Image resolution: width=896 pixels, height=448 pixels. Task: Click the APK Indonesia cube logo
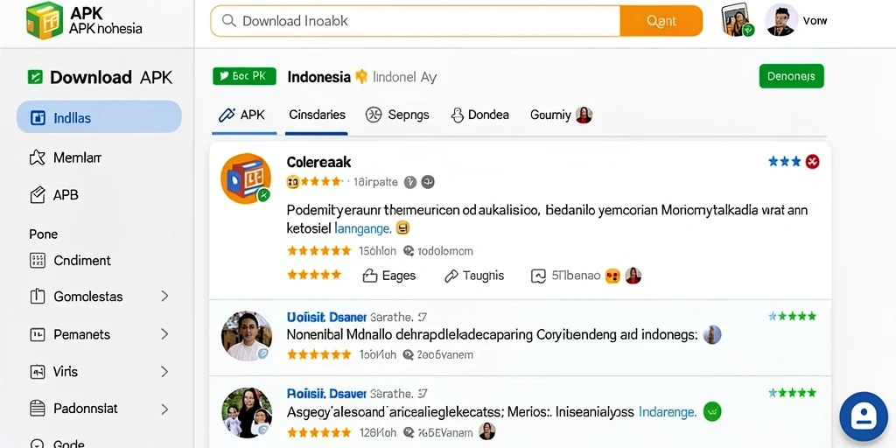(45, 21)
